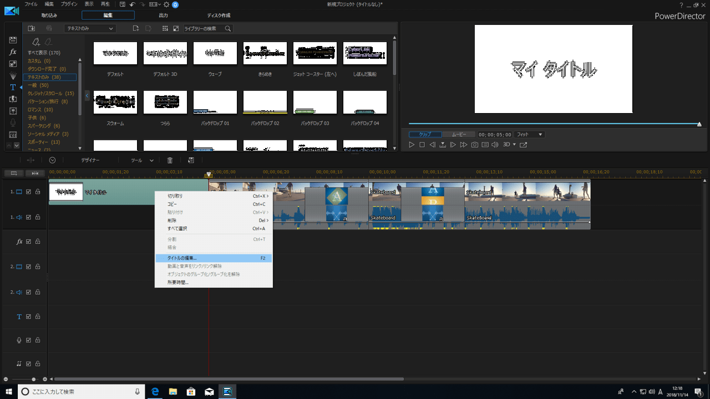The width and height of the screenshot is (710, 399).
Task: Open the Effect Room fx icon in sidebar
Action: pos(13,52)
